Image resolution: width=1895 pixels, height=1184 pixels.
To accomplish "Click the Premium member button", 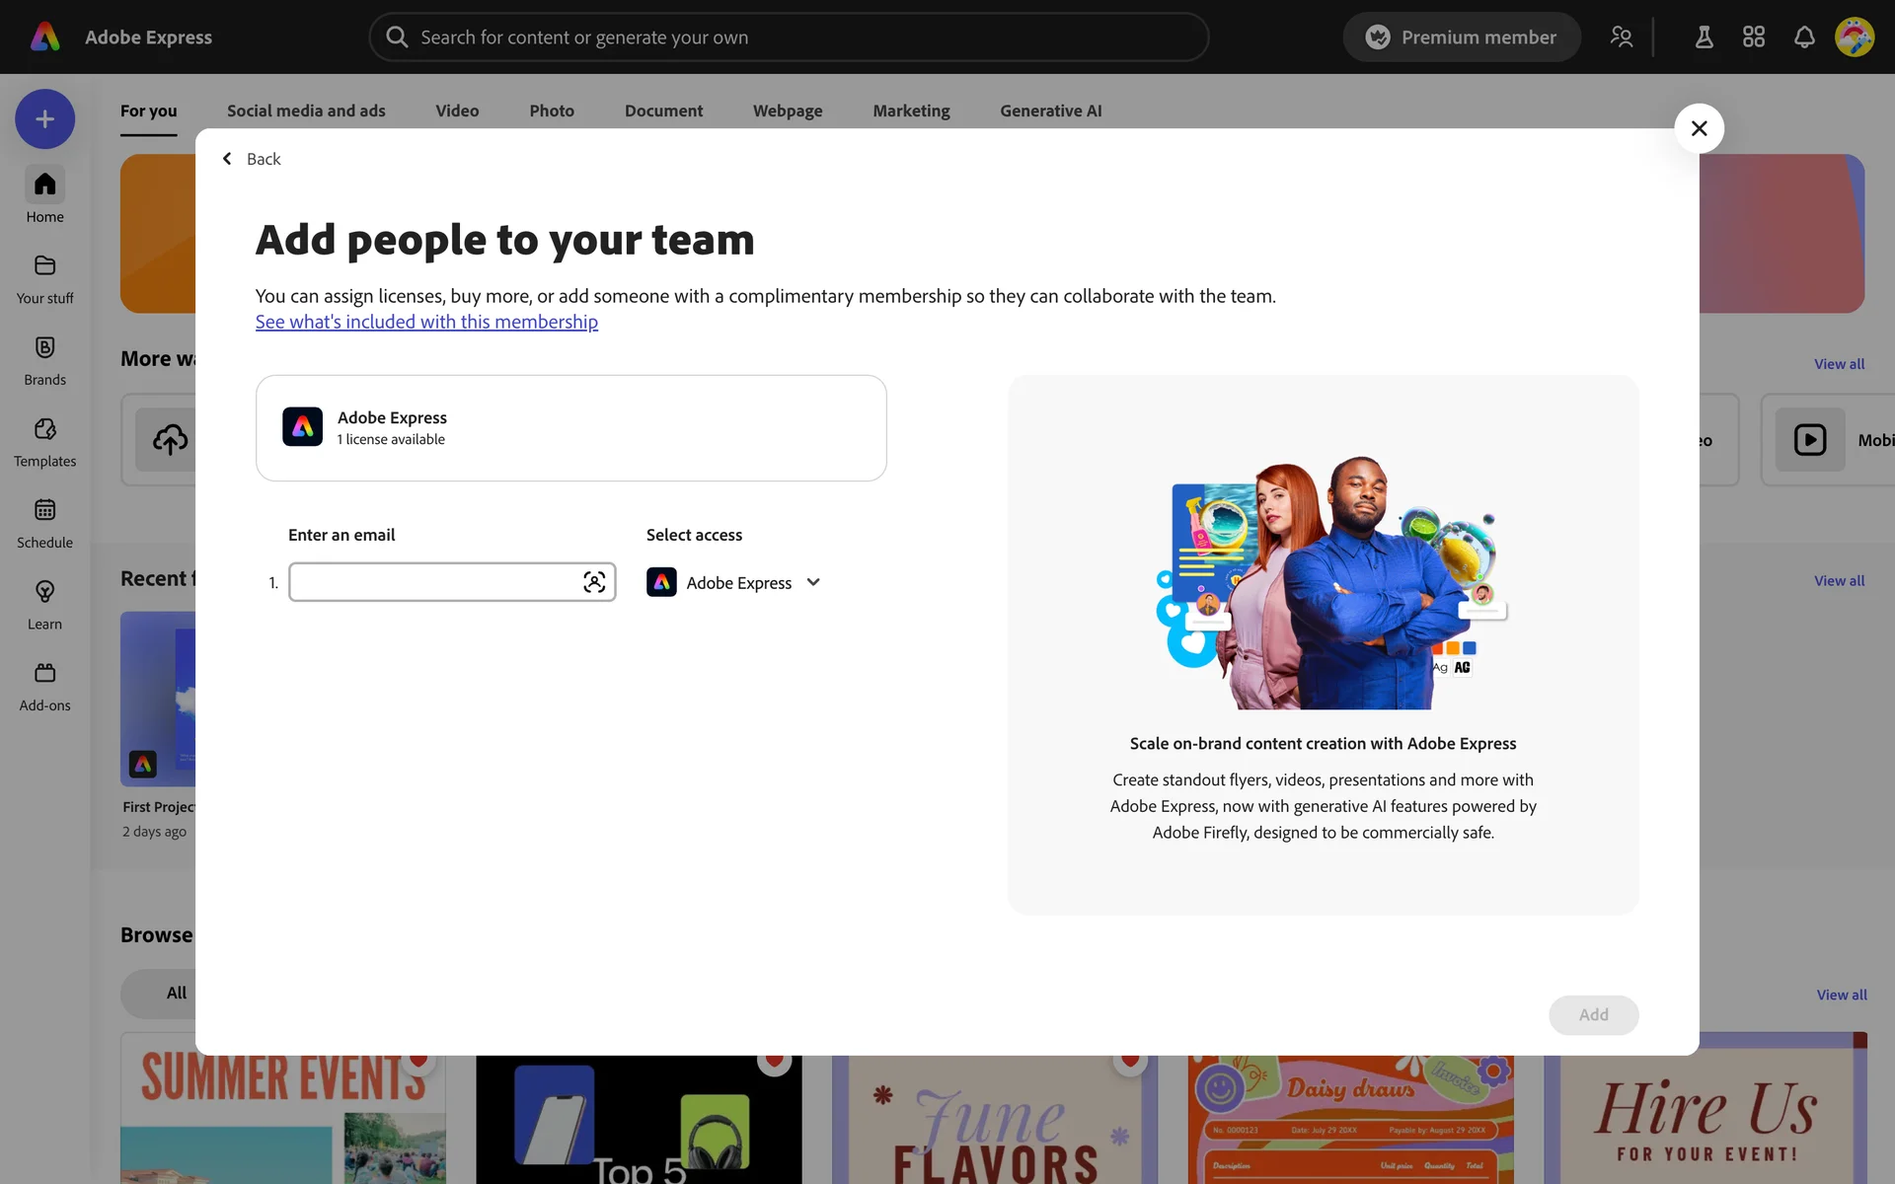I will pos(1461,37).
